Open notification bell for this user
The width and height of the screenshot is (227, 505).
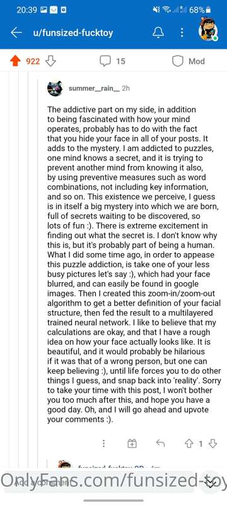(159, 32)
